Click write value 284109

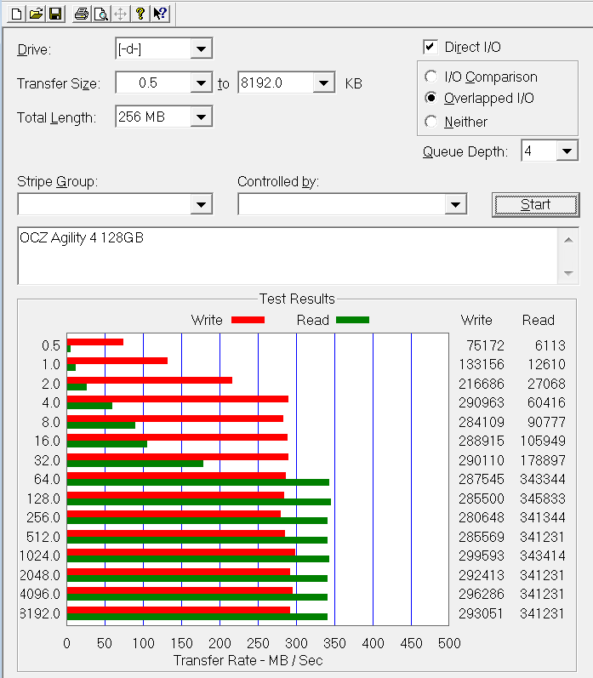pos(482,422)
